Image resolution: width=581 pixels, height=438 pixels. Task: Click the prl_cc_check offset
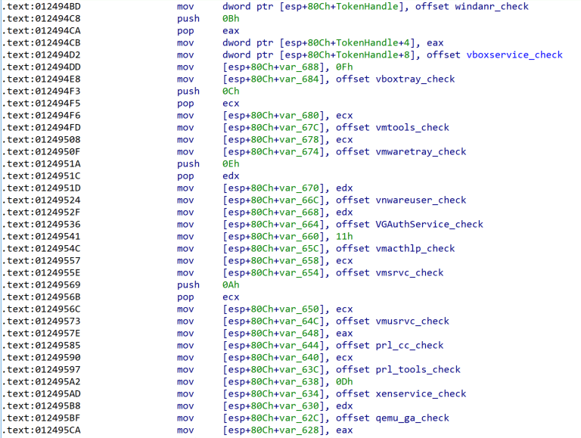point(409,346)
